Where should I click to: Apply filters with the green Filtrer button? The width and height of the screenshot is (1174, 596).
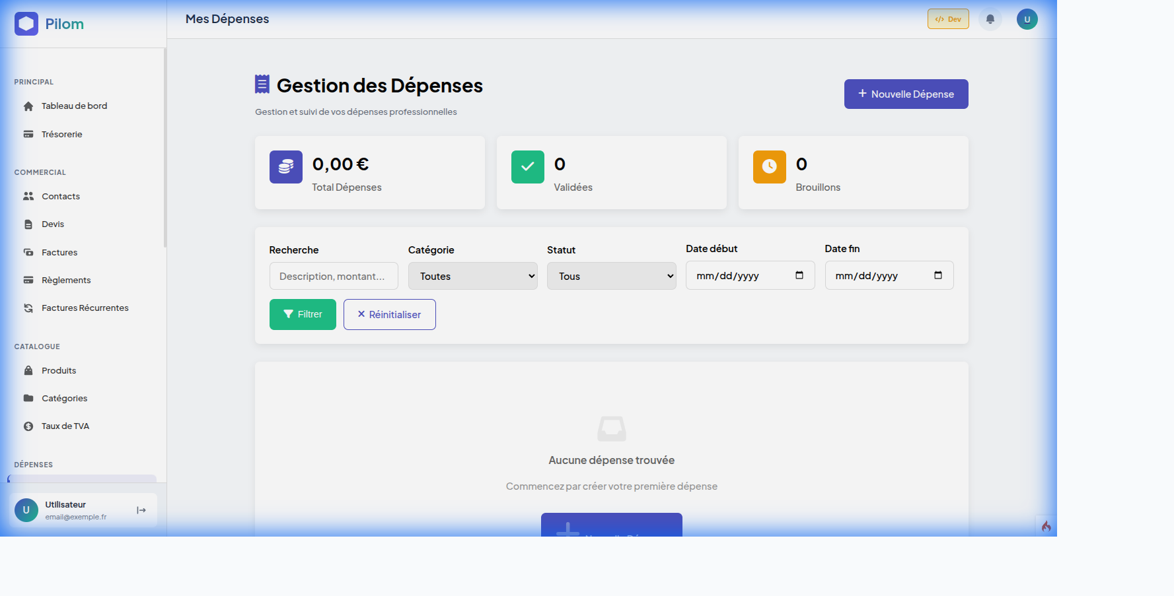click(x=302, y=314)
